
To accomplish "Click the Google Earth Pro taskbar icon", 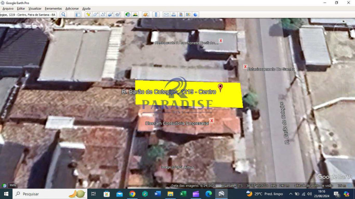I will [221, 194].
